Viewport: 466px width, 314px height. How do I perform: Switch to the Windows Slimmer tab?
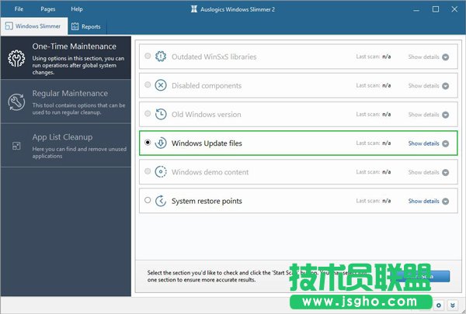click(34, 26)
